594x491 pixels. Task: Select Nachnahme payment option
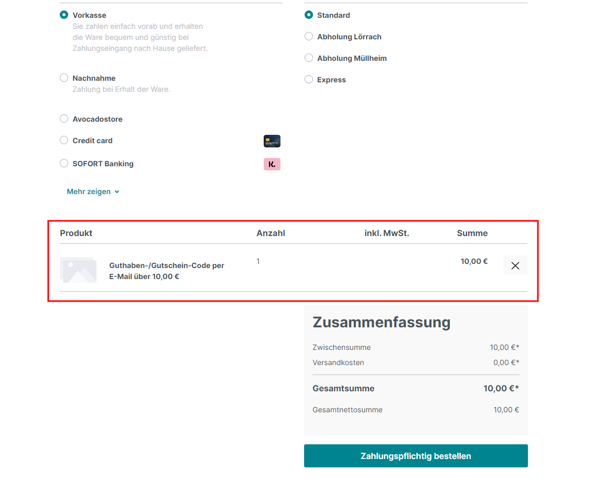[64, 78]
